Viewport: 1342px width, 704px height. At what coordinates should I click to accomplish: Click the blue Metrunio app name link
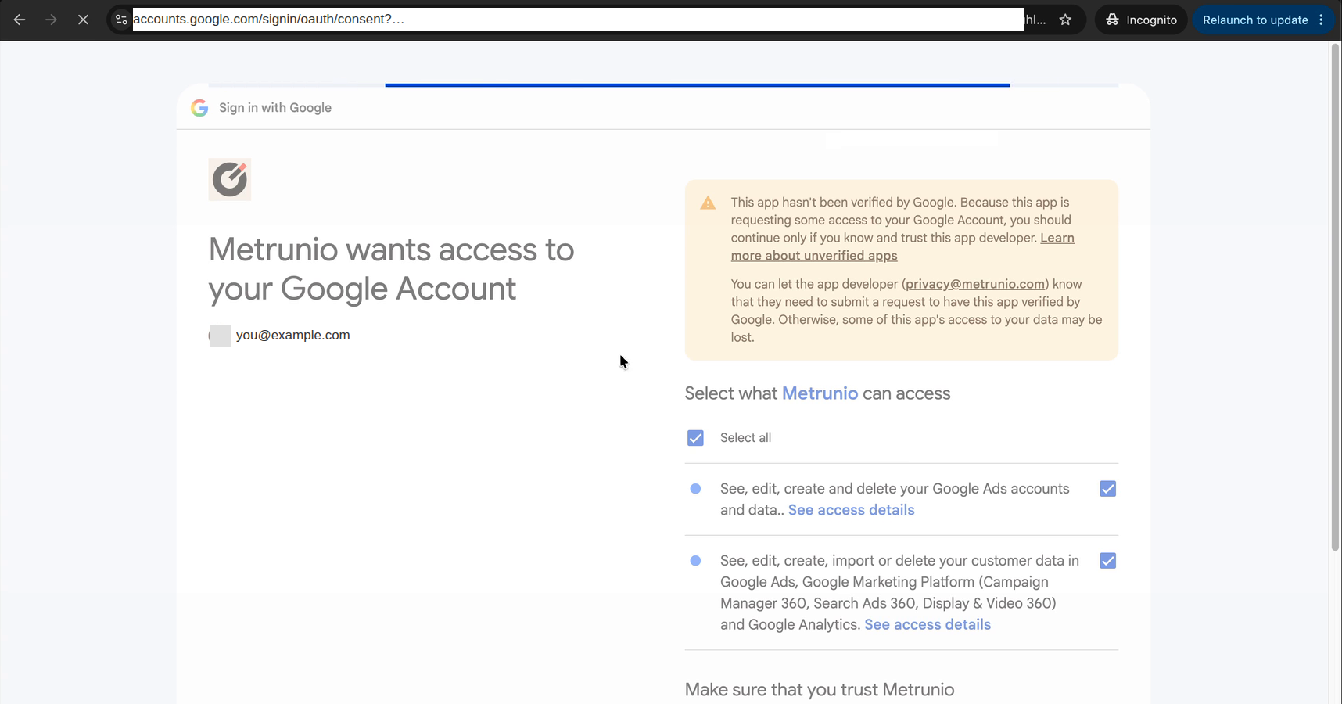point(820,393)
